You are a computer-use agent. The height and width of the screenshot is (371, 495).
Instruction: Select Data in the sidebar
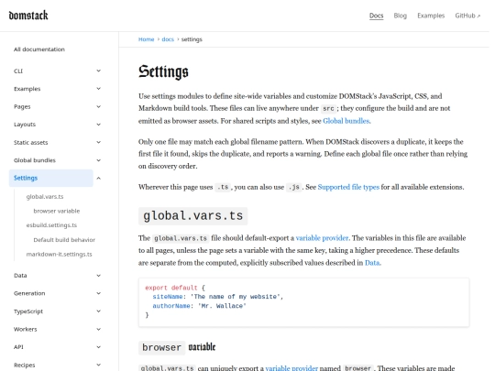coord(20,276)
